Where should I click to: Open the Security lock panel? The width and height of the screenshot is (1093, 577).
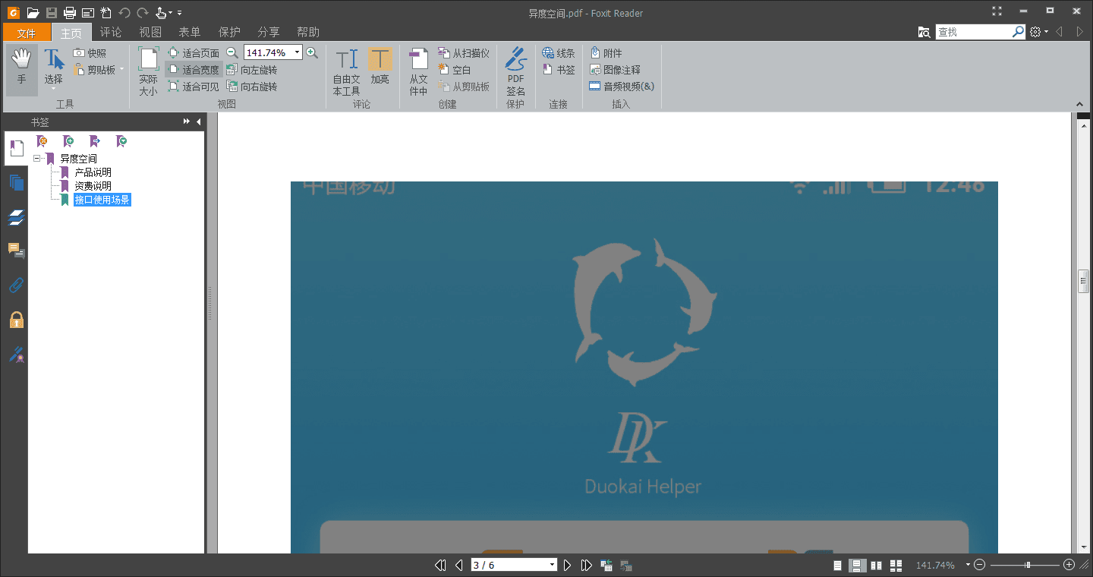point(16,320)
